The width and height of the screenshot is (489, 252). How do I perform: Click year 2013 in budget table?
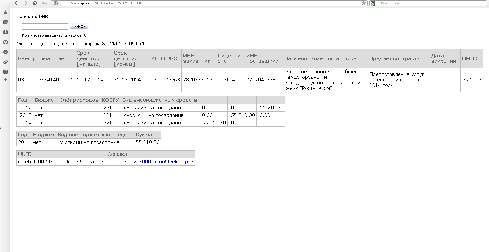[x=26, y=115]
